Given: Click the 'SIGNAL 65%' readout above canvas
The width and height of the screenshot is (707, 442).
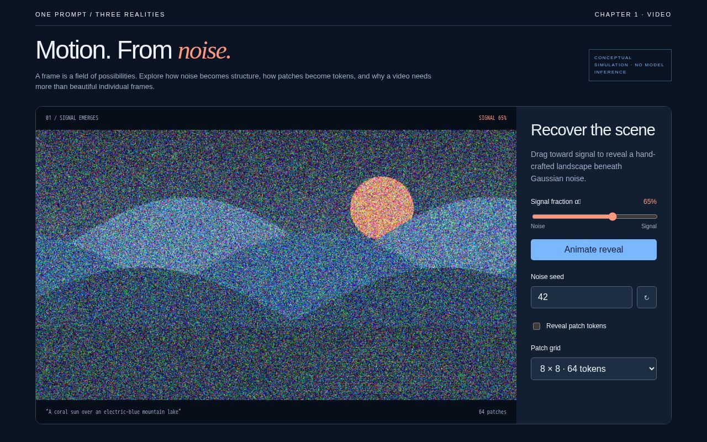Looking at the screenshot, I should [x=493, y=118].
